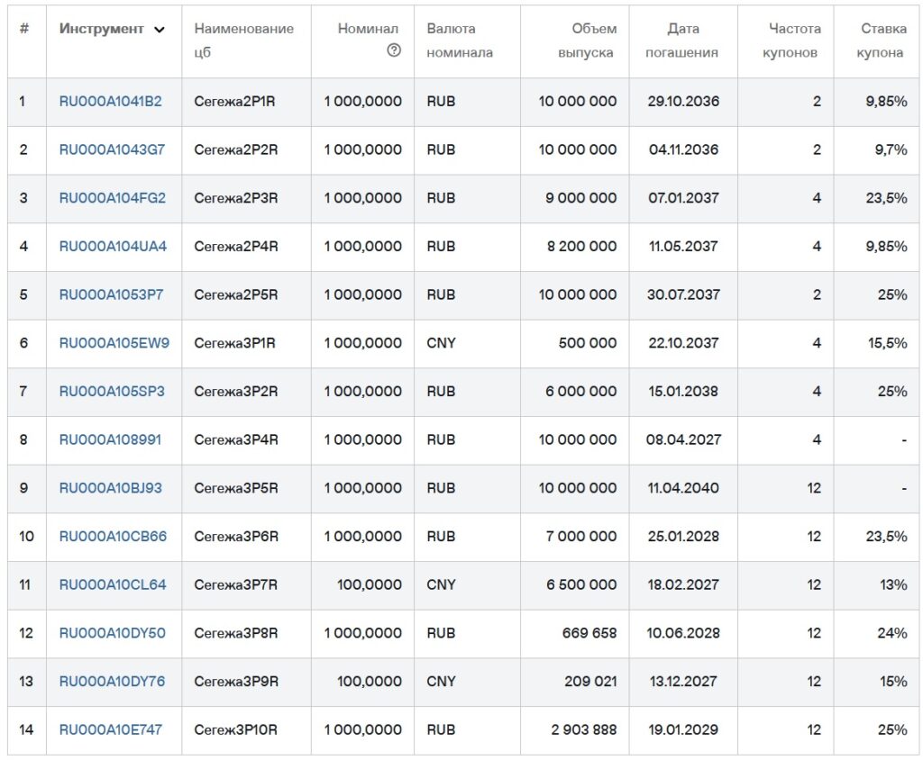Image resolution: width=923 pixels, height=760 pixels.
Task: Click the maturity date 19.01.2029
Action: pyautogui.click(x=683, y=729)
